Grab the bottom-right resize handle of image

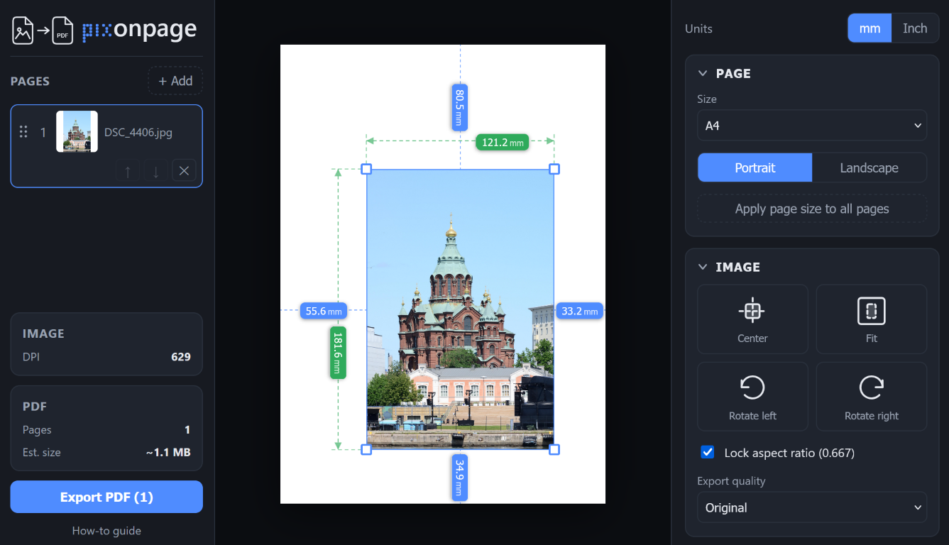[x=554, y=449]
